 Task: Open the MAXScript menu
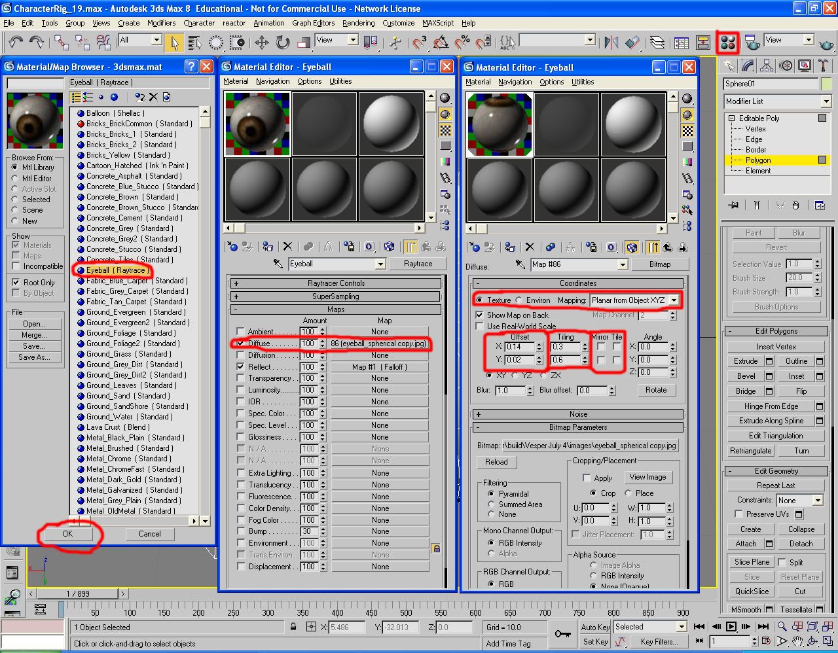point(438,23)
